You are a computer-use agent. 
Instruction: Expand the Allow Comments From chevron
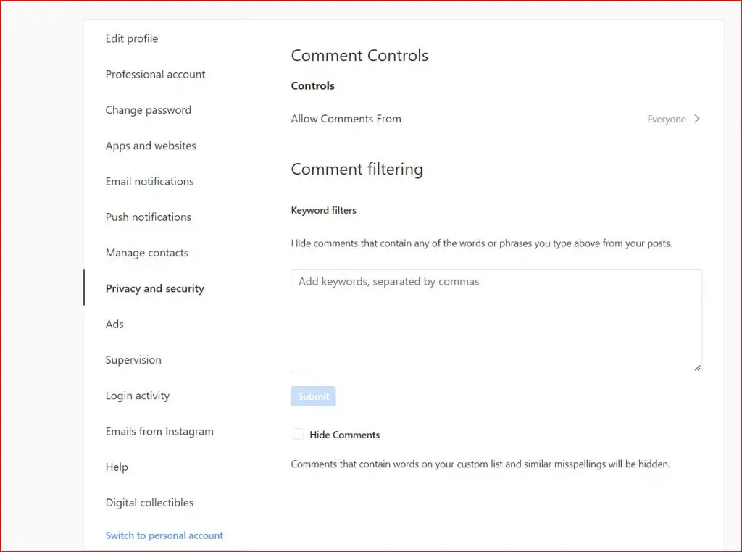click(697, 120)
